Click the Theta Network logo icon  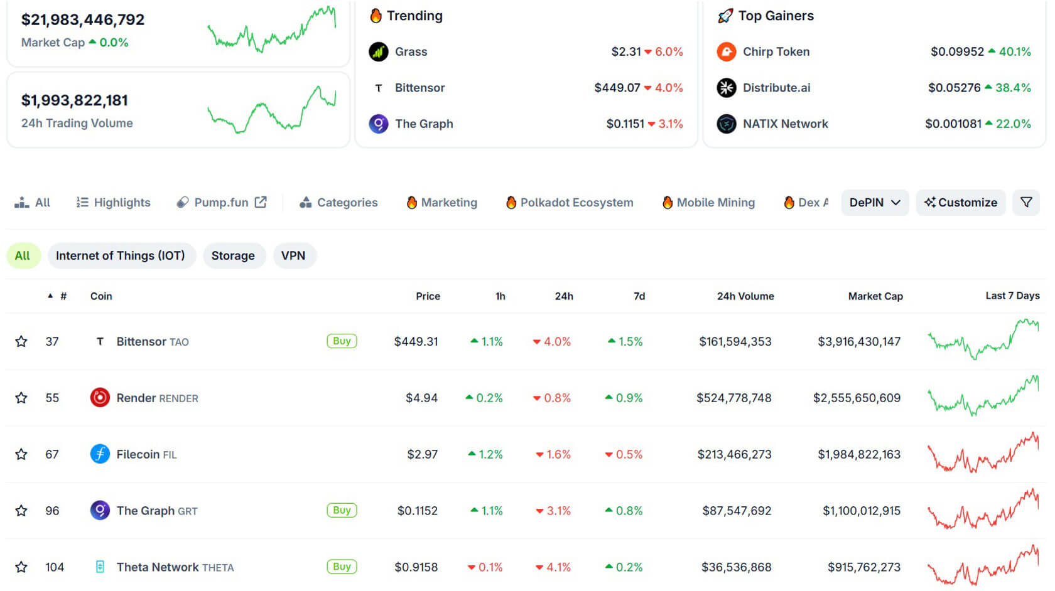(100, 567)
